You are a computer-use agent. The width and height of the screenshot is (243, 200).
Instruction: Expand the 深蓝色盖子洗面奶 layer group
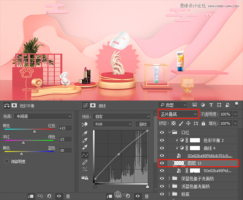pyautogui.click(x=169, y=178)
